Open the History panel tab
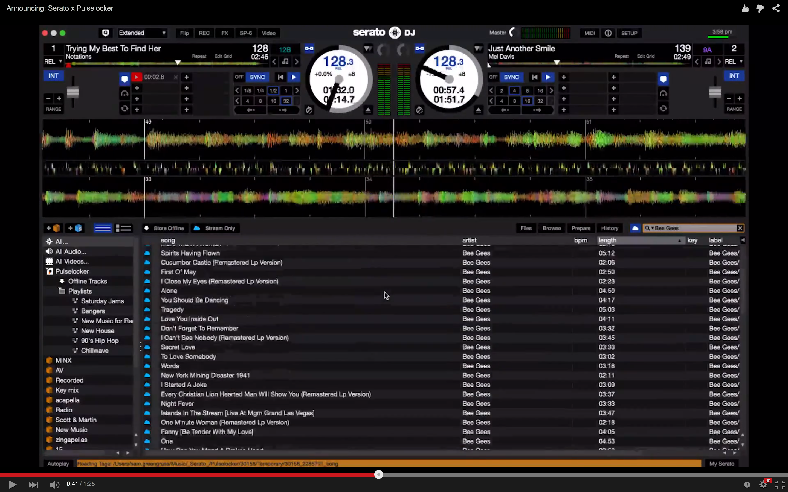The image size is (788, 492). pos(609,228)
